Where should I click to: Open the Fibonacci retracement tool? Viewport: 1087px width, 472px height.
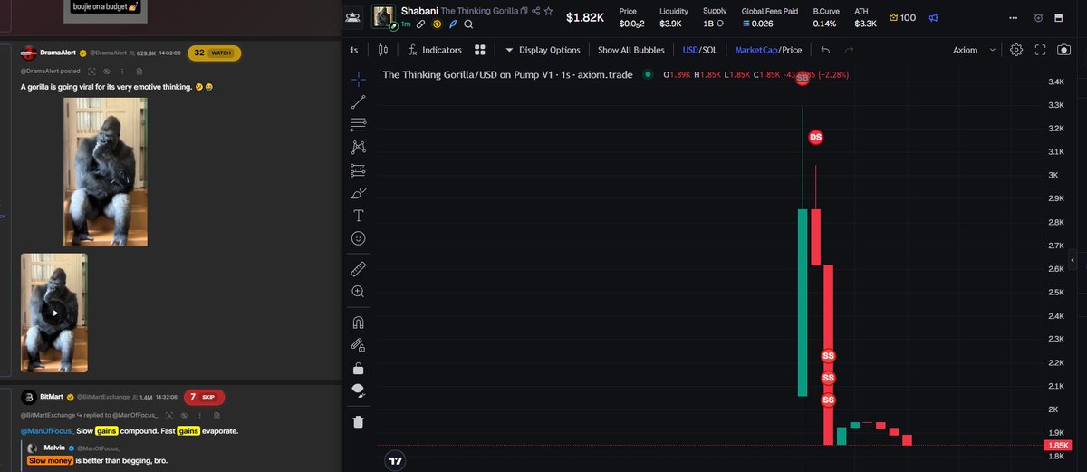[x=358, y=124]
